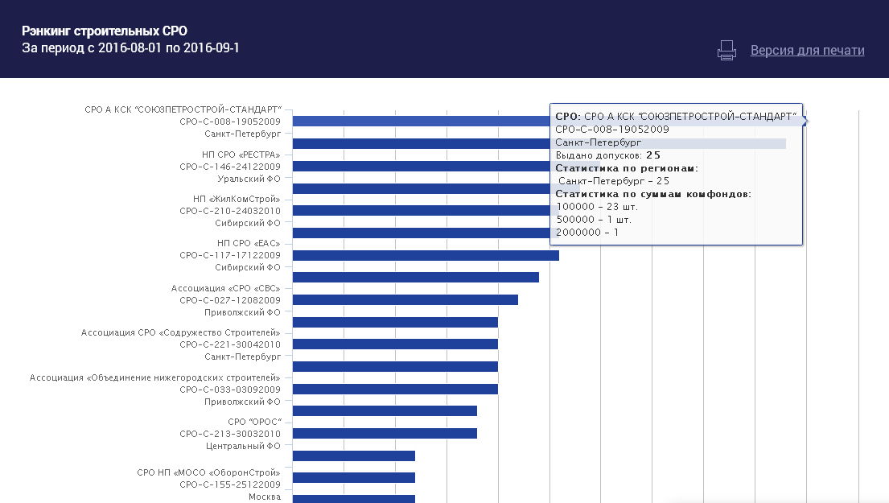Click the bar for «Содружество Строителей»

(395, 344)
